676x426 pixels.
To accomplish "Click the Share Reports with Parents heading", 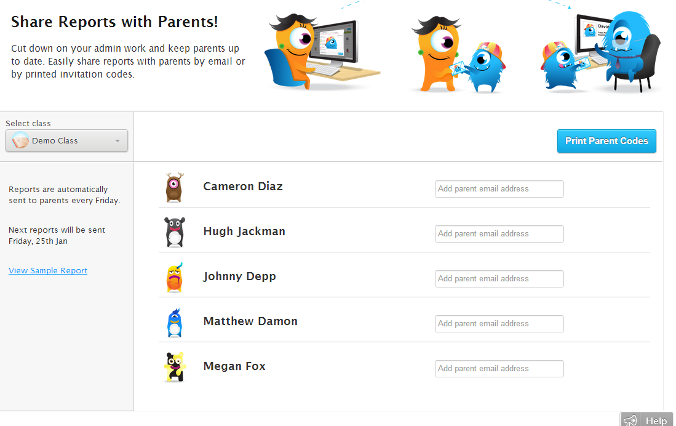I will [x=114, y=22].
